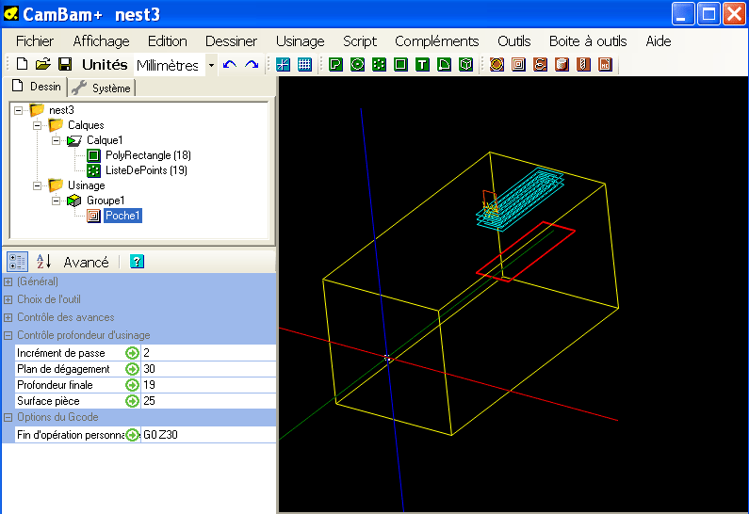Redo action with the blue arrow
Screen dimensions: 749x514
pos(252,64)
